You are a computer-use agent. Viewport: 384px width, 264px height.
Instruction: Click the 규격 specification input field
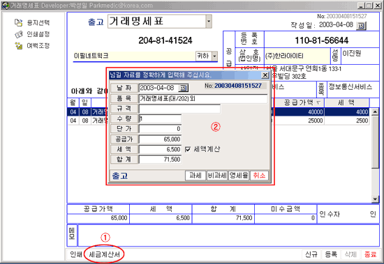point(179,109)
